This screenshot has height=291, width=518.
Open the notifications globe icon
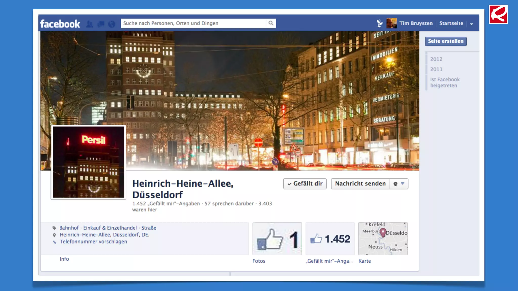pos(112,24)
